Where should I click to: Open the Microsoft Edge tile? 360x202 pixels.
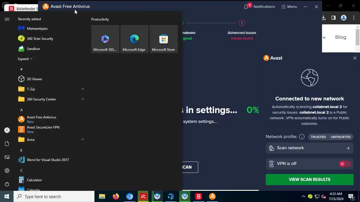134,39
